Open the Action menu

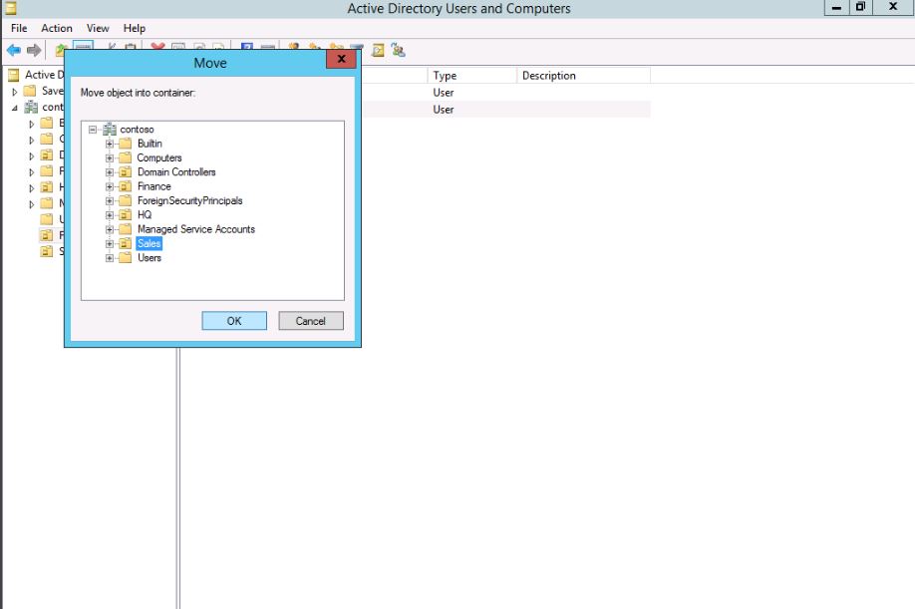click(x=57, y=28)
